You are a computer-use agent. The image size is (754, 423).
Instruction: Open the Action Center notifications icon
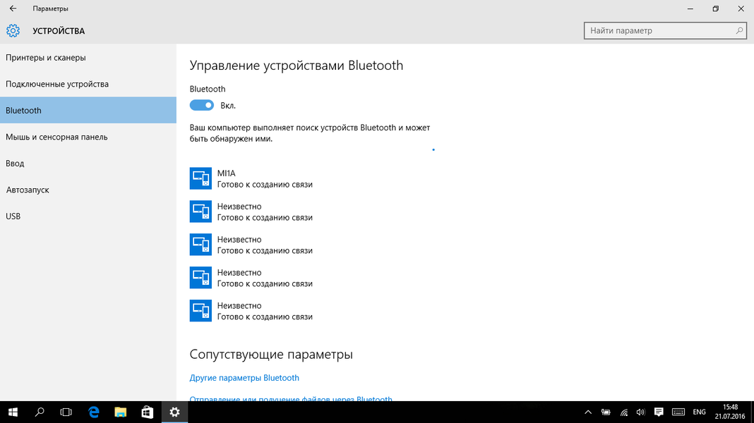pyautogui.click(x=659, y=412)
